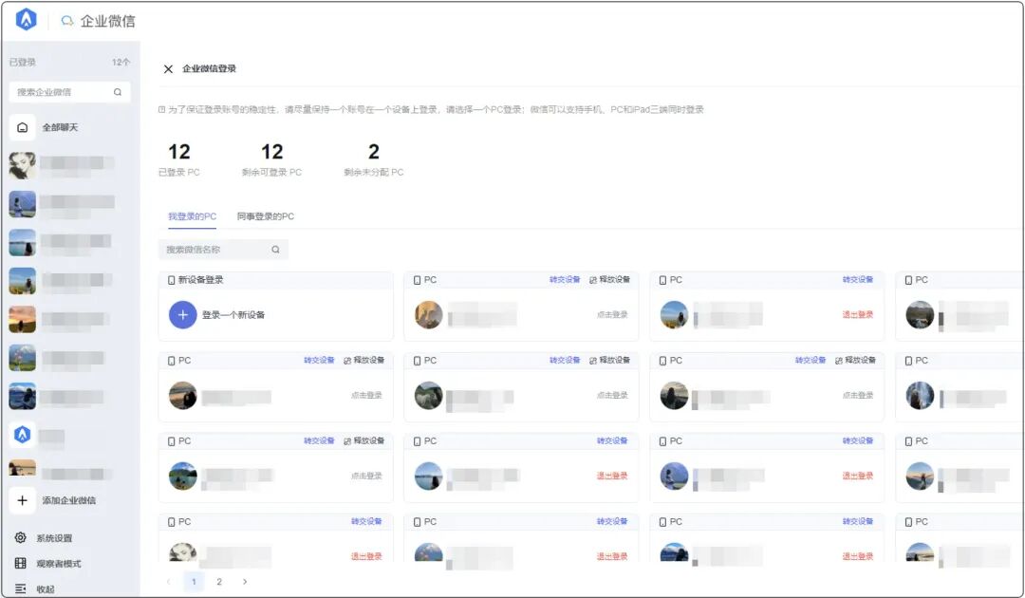Viewport: 1025px width, 598px height.
Task: Go to the previous page arrow in pagination
Action: coord(169,582)
